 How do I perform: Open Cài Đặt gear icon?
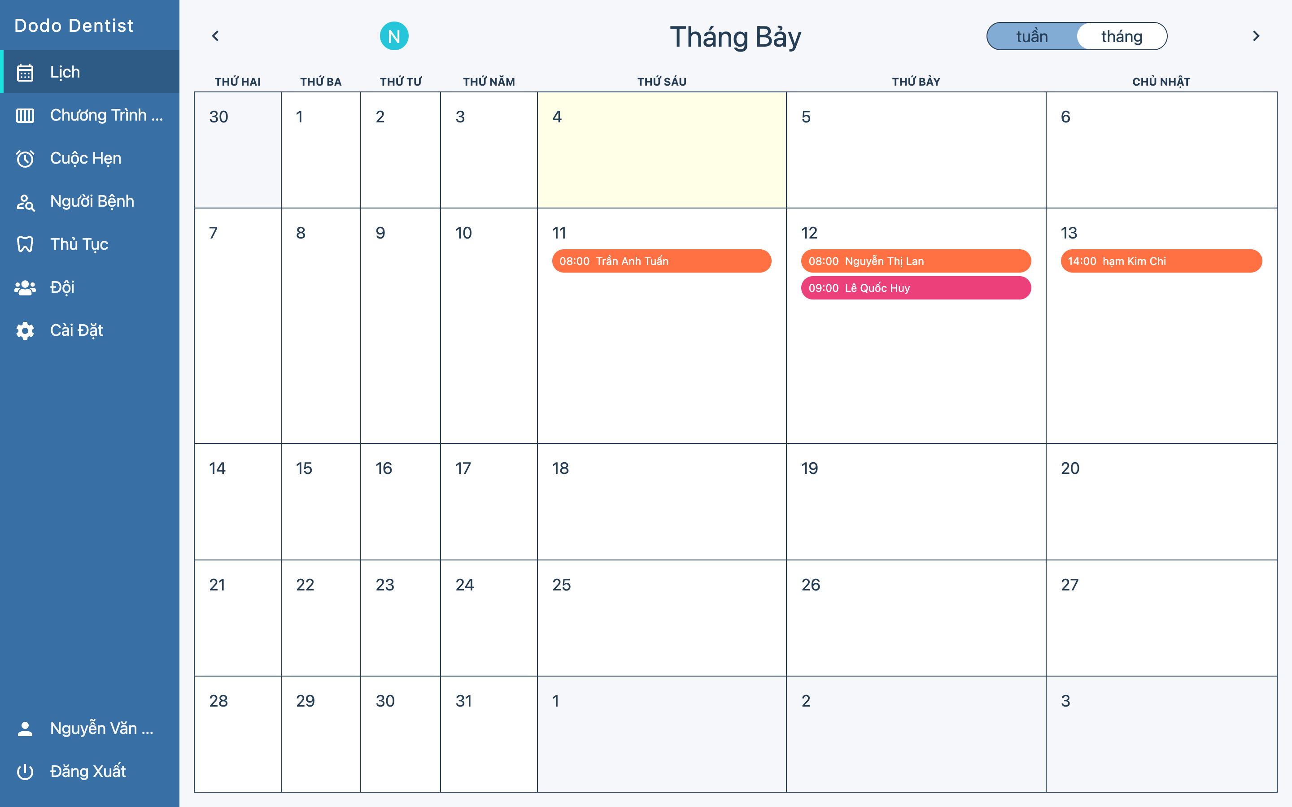click(25, 331)
